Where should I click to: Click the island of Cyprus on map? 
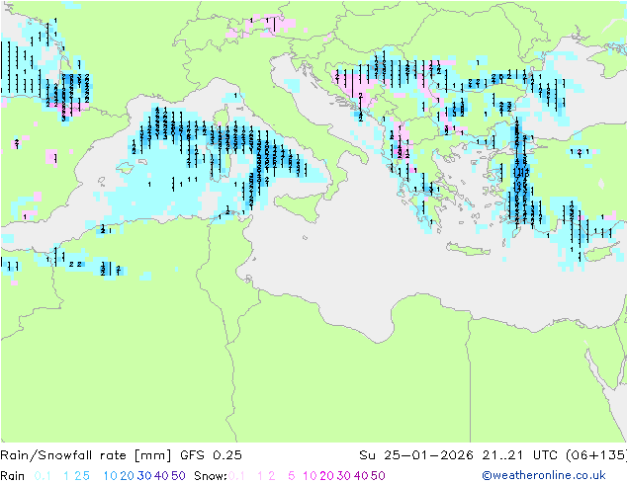[598, 254]
